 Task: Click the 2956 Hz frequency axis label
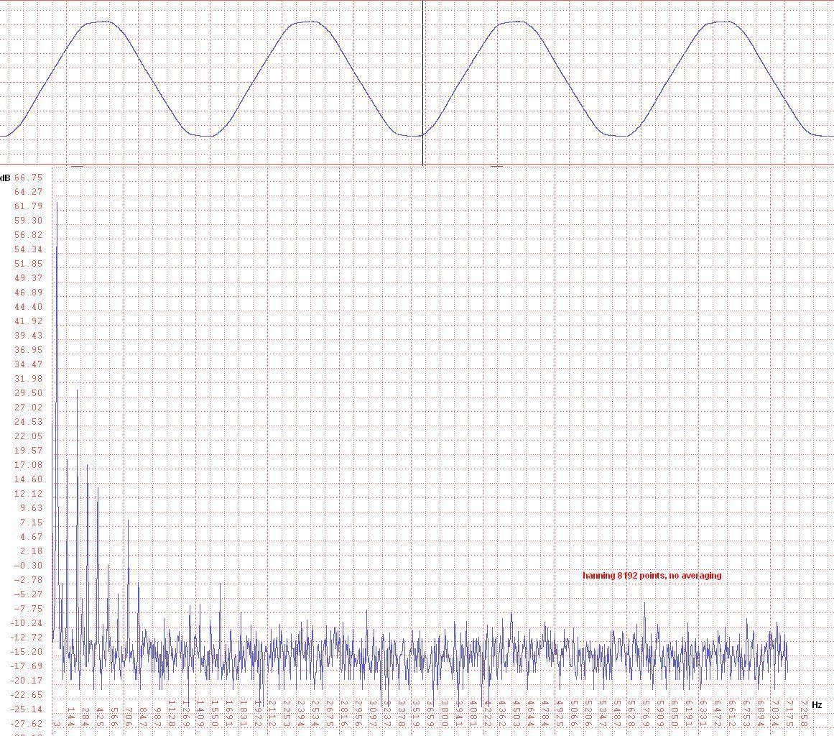(358, 714)
